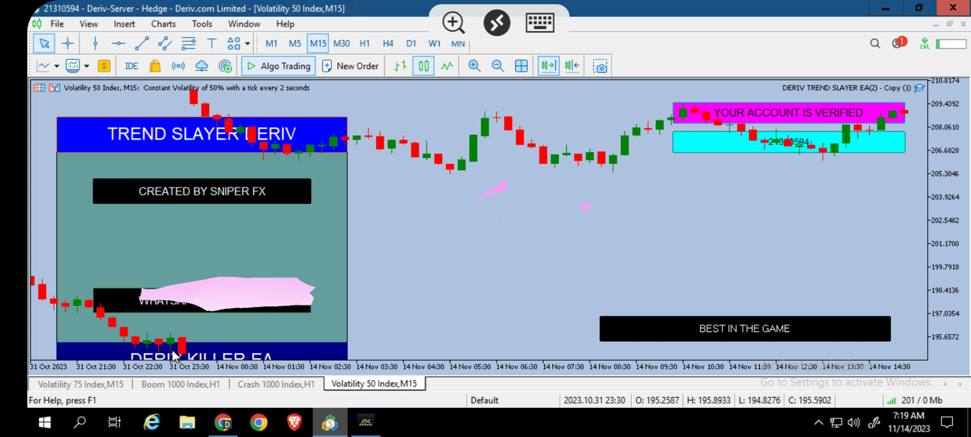Viewport: 971px width, 437px height.
Task: Switch to Volatility 75 Index,M15 tab
Action: coord(80,384)
